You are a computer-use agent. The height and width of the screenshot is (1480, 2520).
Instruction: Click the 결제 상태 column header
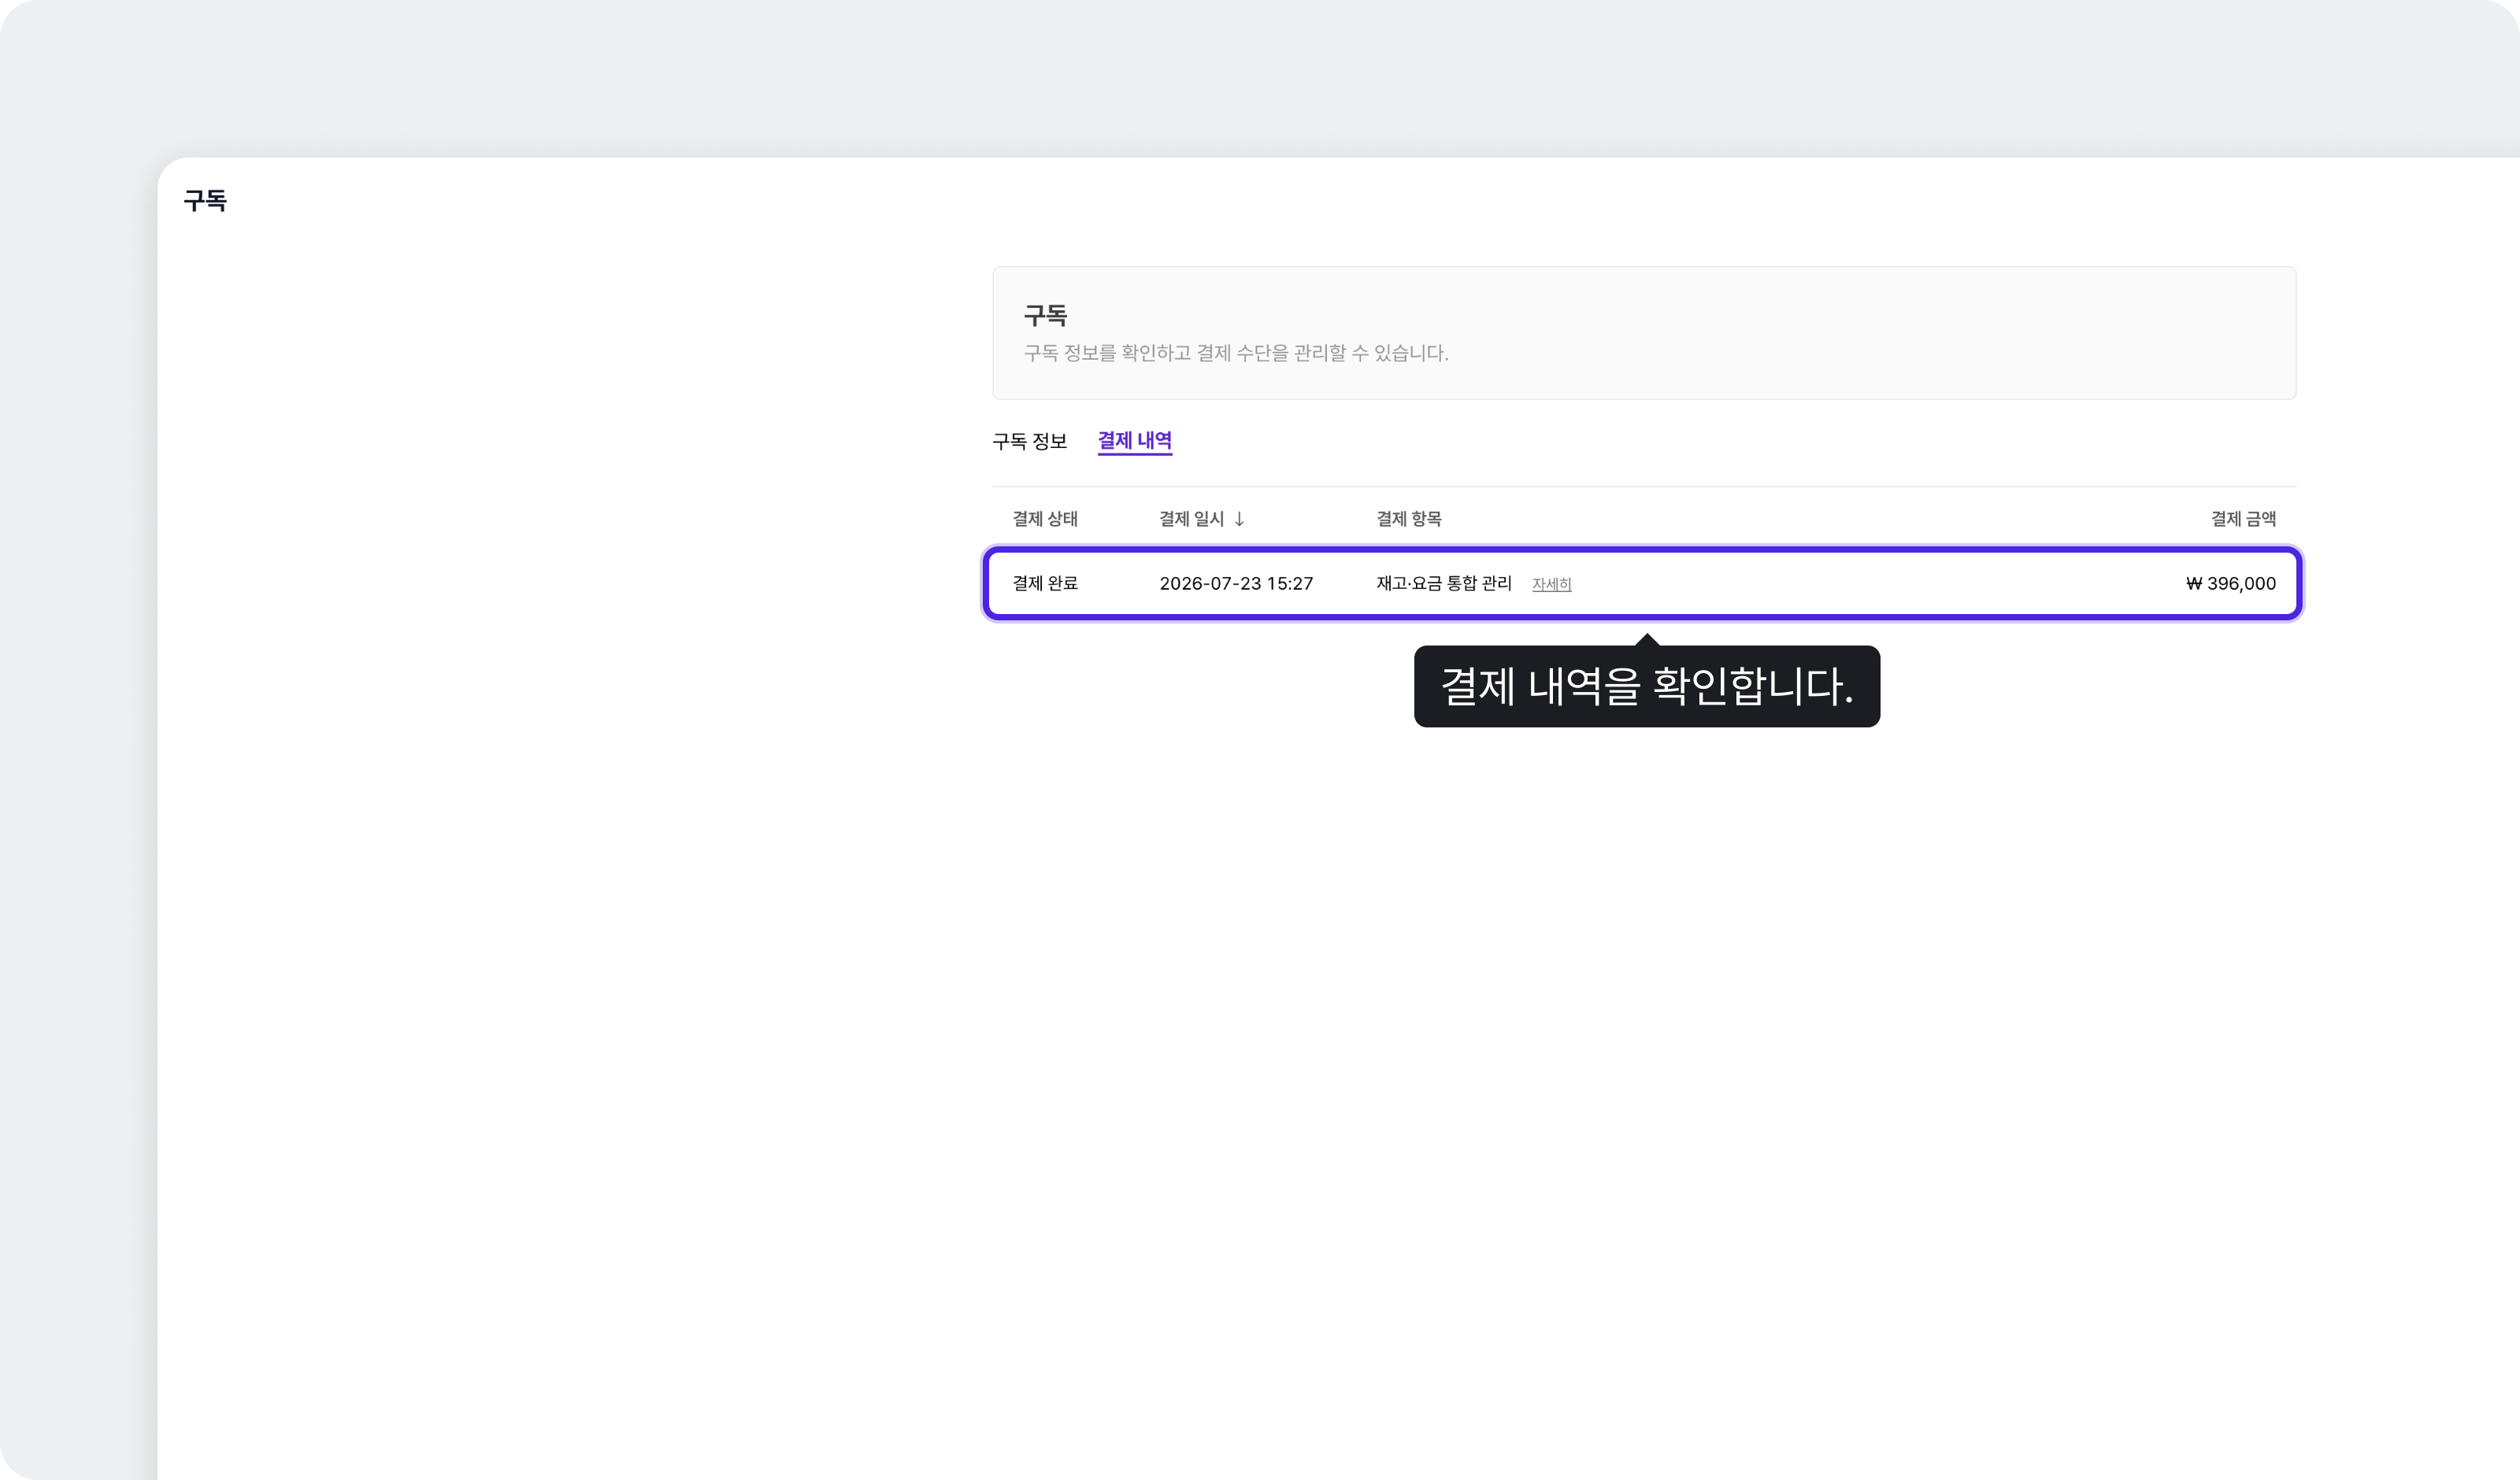pos(1045,519)
